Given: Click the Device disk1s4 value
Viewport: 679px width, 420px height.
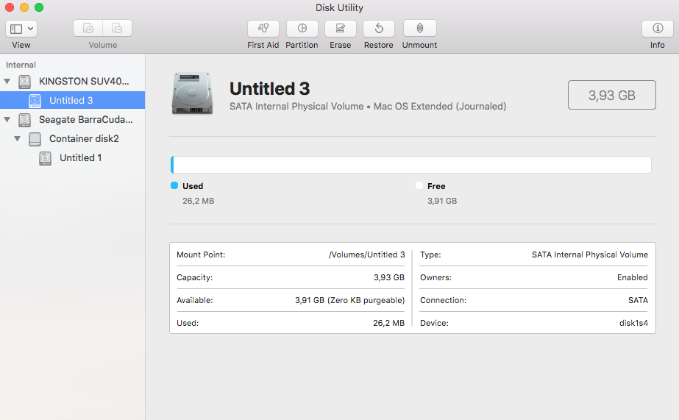Looking at the screenshot, I should [633, 323].
